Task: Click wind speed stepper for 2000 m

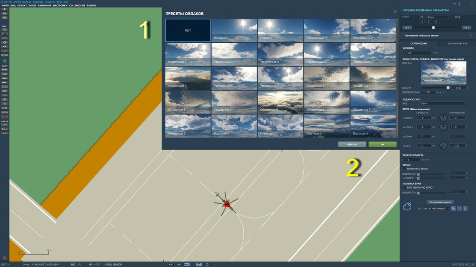Action: tap(419, 127)
